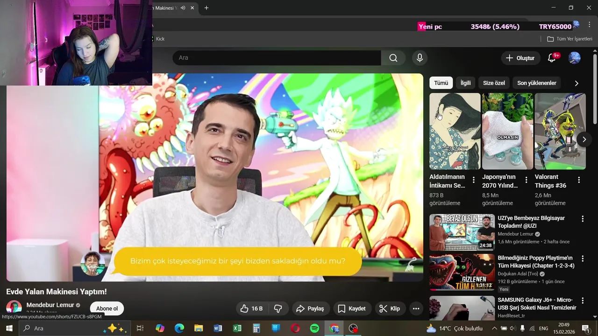
Task: Select the Son yüklenenler filter chip
Action: click(537, 83)
